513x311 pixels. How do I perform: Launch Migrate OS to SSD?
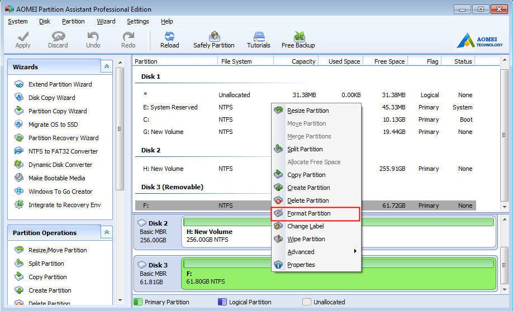point(46,125)
